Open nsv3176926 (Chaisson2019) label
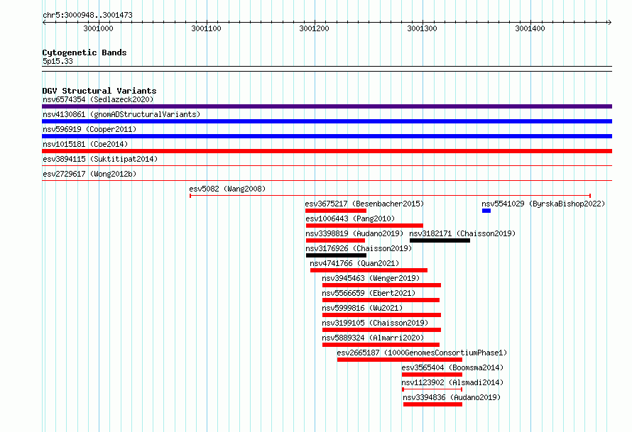 (359, 248)
